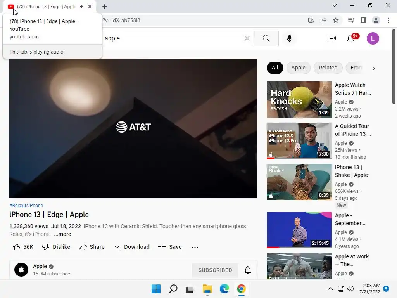Open the Create video camera icon
The image size is (397, 298).
coord(332,38)
